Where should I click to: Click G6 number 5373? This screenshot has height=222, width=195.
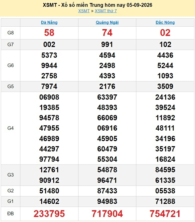pos(49,55)
